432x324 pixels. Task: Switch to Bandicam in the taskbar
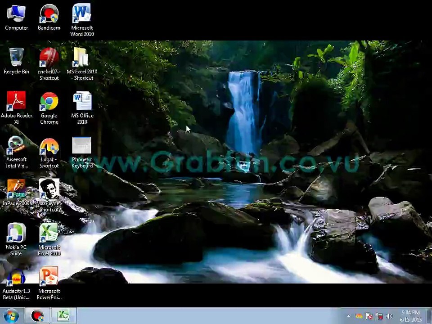[37, 316]
